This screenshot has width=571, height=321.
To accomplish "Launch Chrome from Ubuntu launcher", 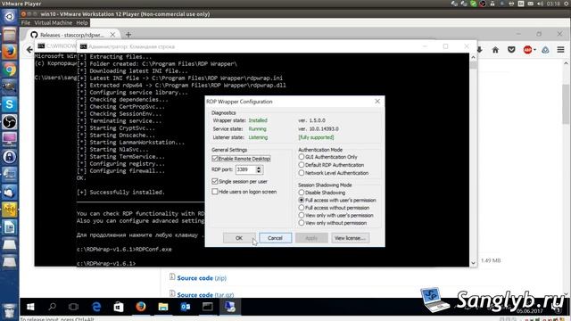I will tap(10, 70).
